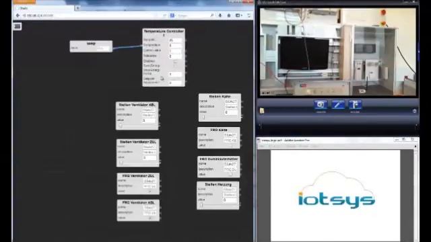The width and height of the screenshot is (431, 242).
Task: Select the FRG Kälte node title
Action: pyautogui.click(x=219, y=130)
